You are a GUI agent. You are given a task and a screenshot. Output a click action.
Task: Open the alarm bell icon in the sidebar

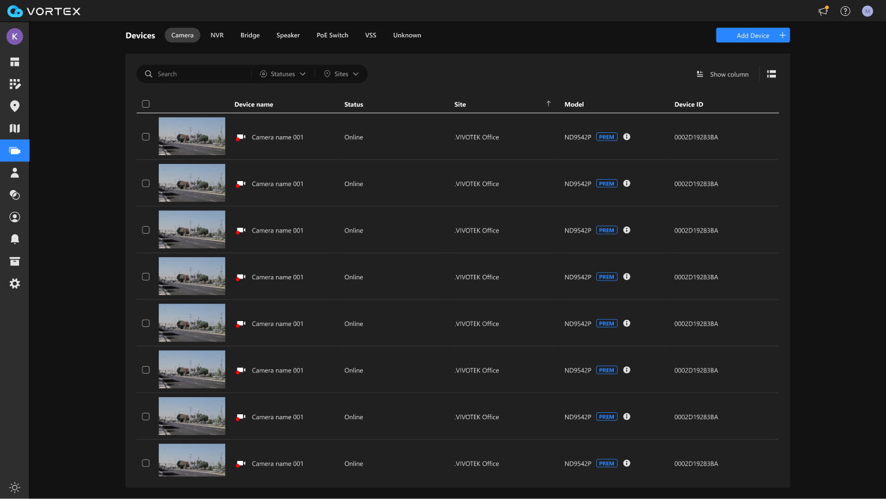(x=15, y=239)
